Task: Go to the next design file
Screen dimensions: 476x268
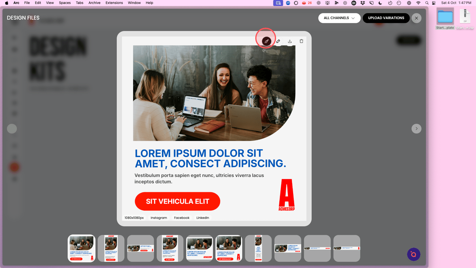Action: (x=416, y=129)
